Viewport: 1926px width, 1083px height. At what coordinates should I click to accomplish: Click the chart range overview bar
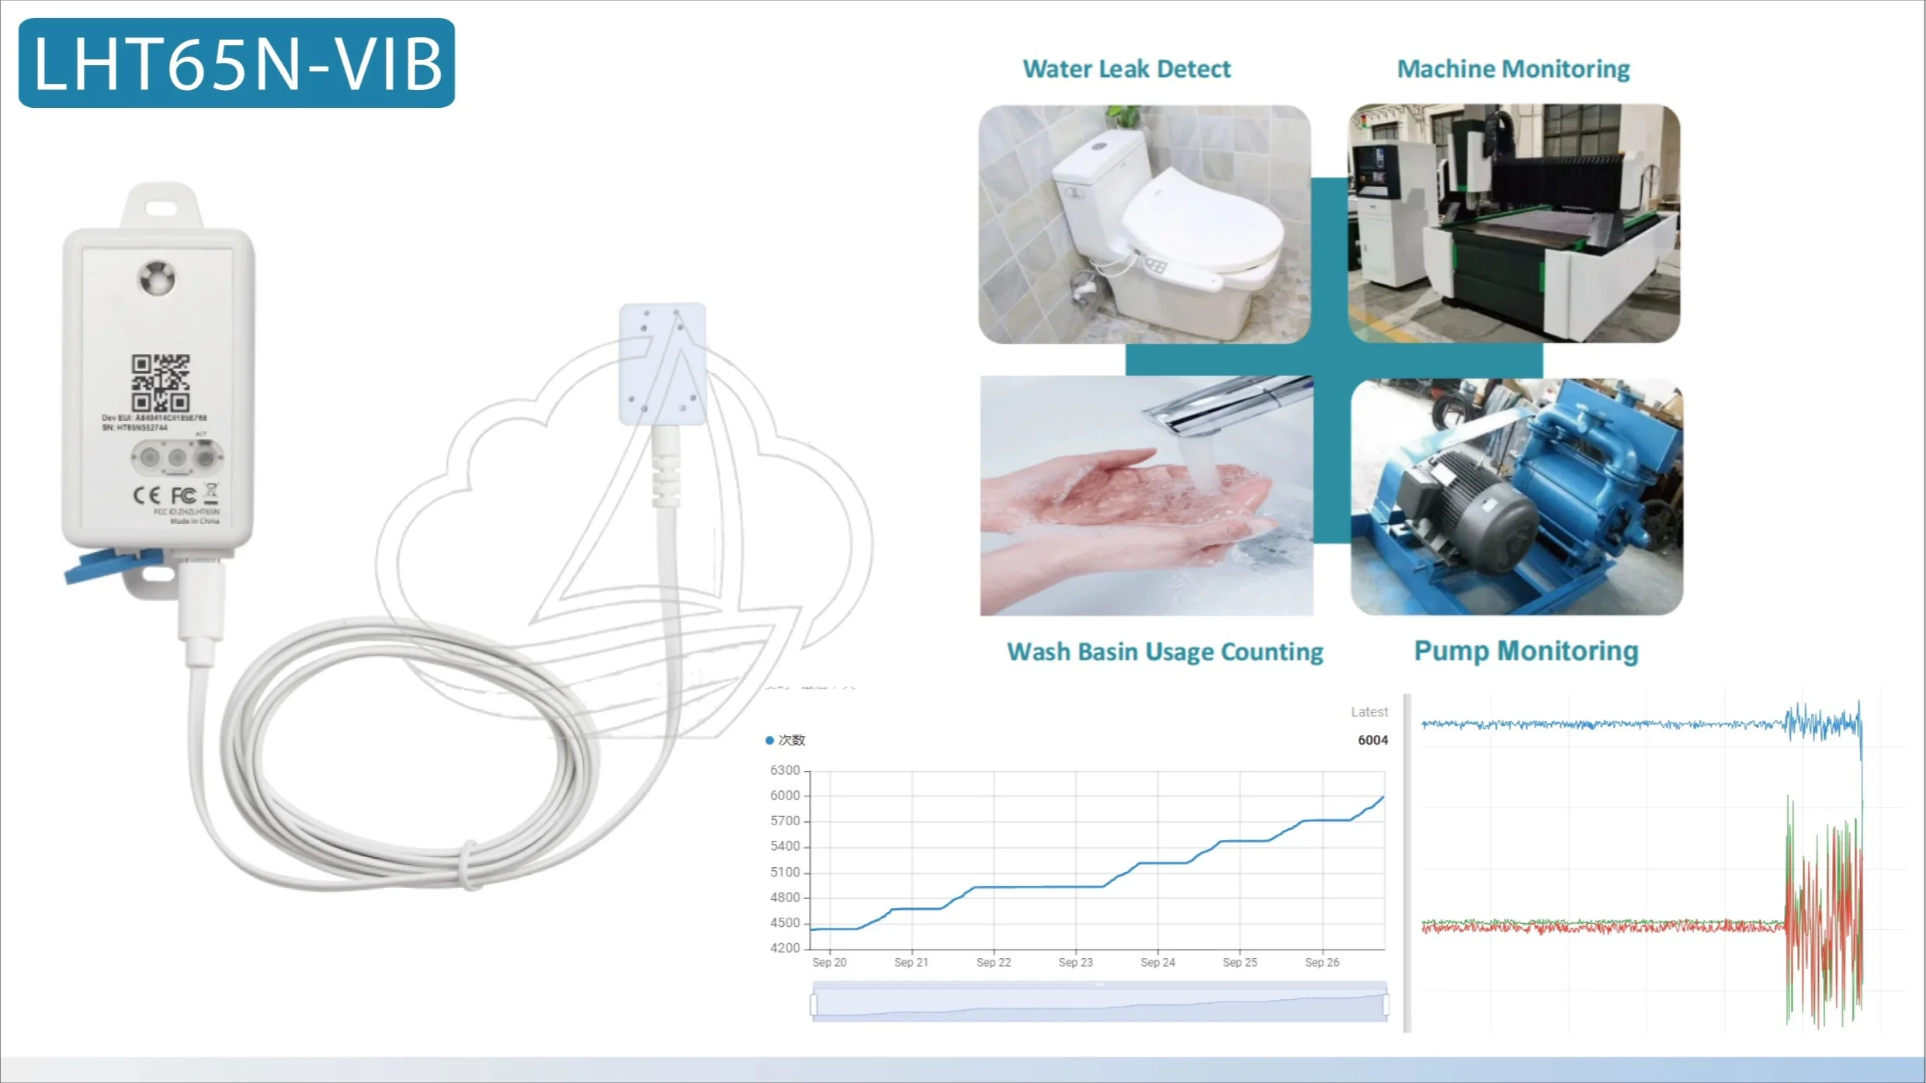pos(1100,1001)
